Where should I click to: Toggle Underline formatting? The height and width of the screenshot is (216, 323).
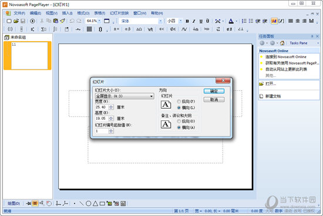[201, 21]
